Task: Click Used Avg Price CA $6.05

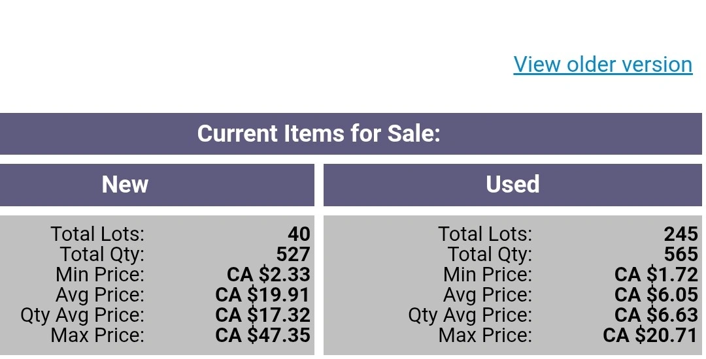Action: 656,295
